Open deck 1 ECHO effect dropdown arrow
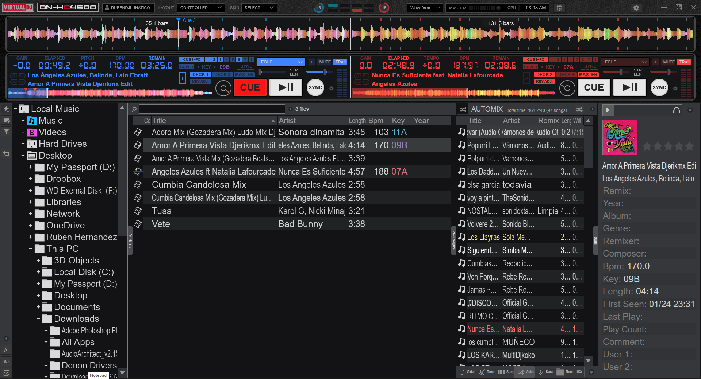 click(300, 62)
